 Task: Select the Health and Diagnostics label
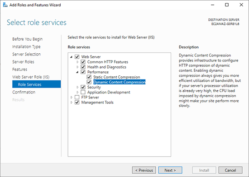[x=107, y=67]
